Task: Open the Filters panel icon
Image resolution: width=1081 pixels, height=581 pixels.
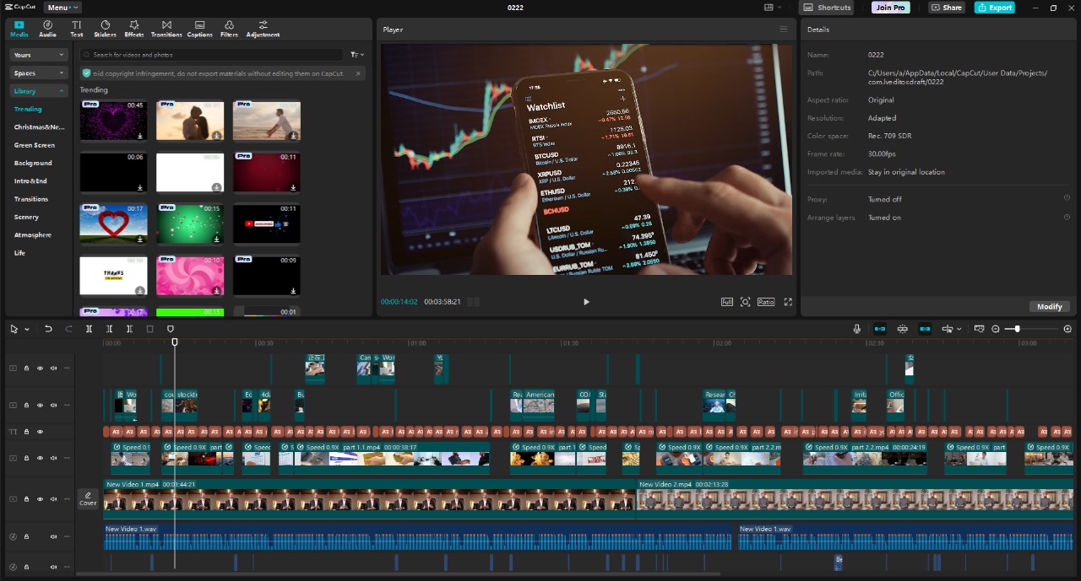Action: click(x=229, y=29)
